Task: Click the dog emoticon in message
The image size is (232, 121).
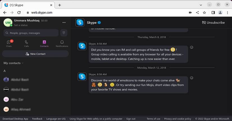Action: pos(178,80)
